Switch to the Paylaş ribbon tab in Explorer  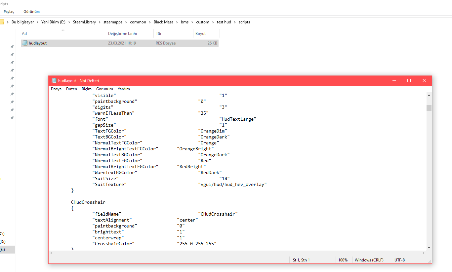tap(9, 12)
